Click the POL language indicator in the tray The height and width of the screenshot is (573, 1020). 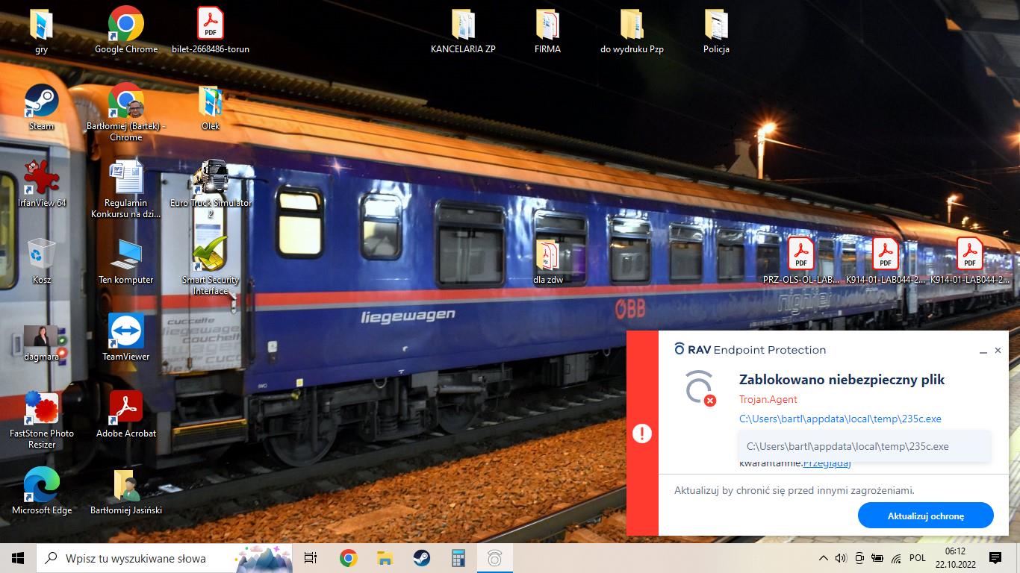tap(918, 558)
